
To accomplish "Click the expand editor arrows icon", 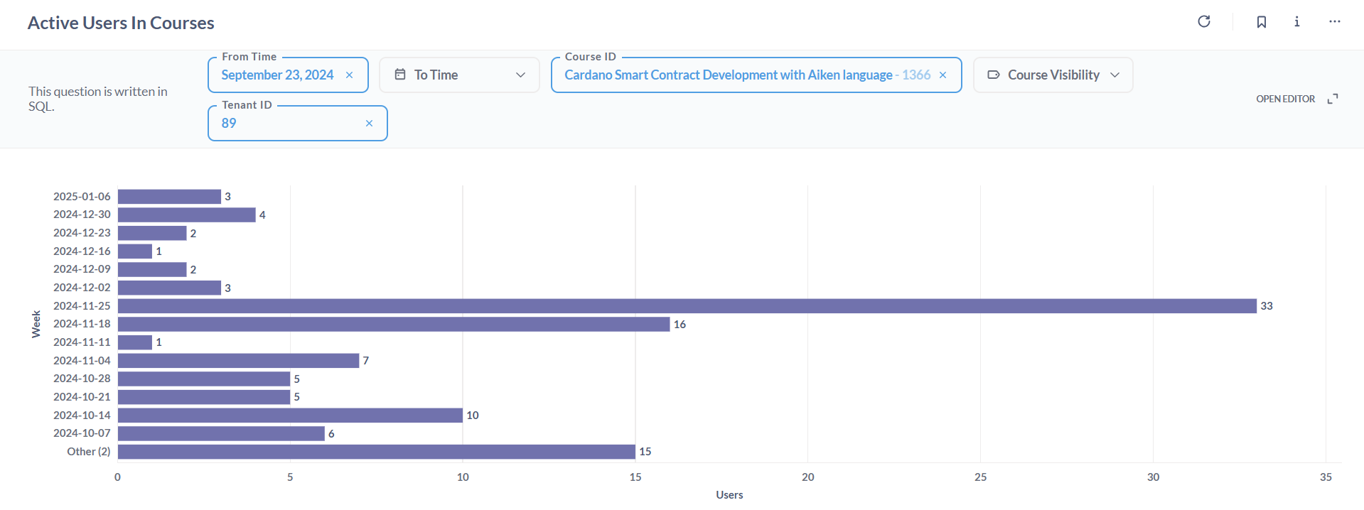I will [1333, 99].
